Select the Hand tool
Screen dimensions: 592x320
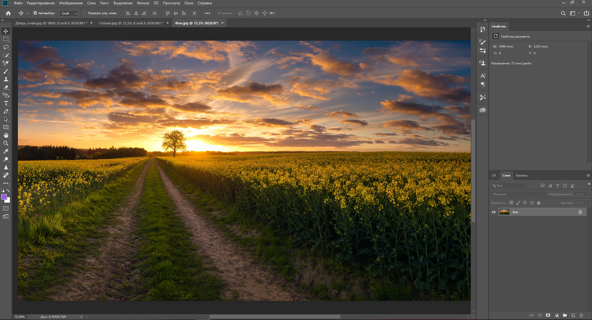[x=6, y=135]
